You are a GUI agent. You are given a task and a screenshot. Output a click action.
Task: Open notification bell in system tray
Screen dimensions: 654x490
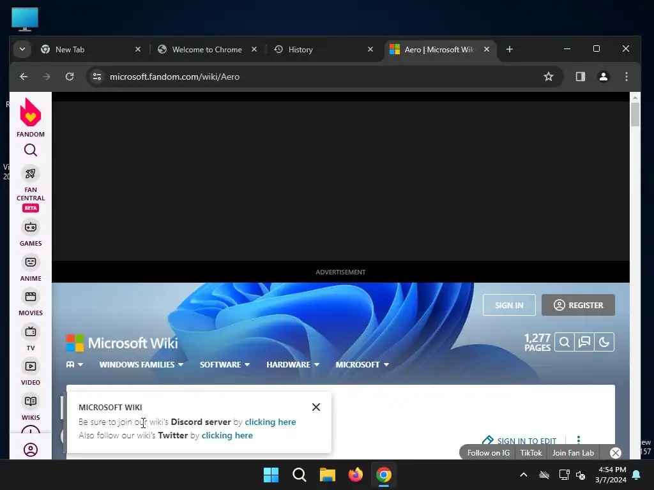click(x=637, y=475)
